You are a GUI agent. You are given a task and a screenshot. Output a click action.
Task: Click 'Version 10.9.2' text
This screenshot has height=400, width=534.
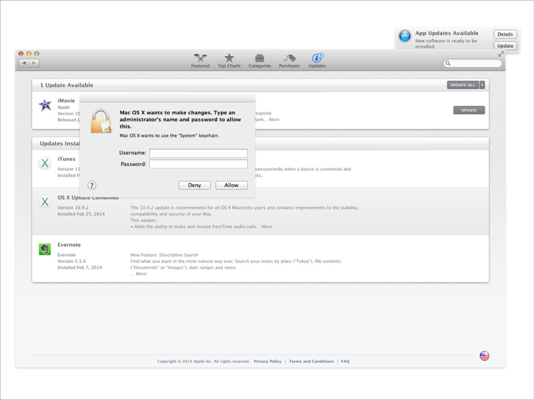pyautogui.click(x=73, y=207)
